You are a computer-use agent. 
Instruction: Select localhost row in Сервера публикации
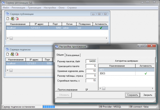(x=57, y=28)
